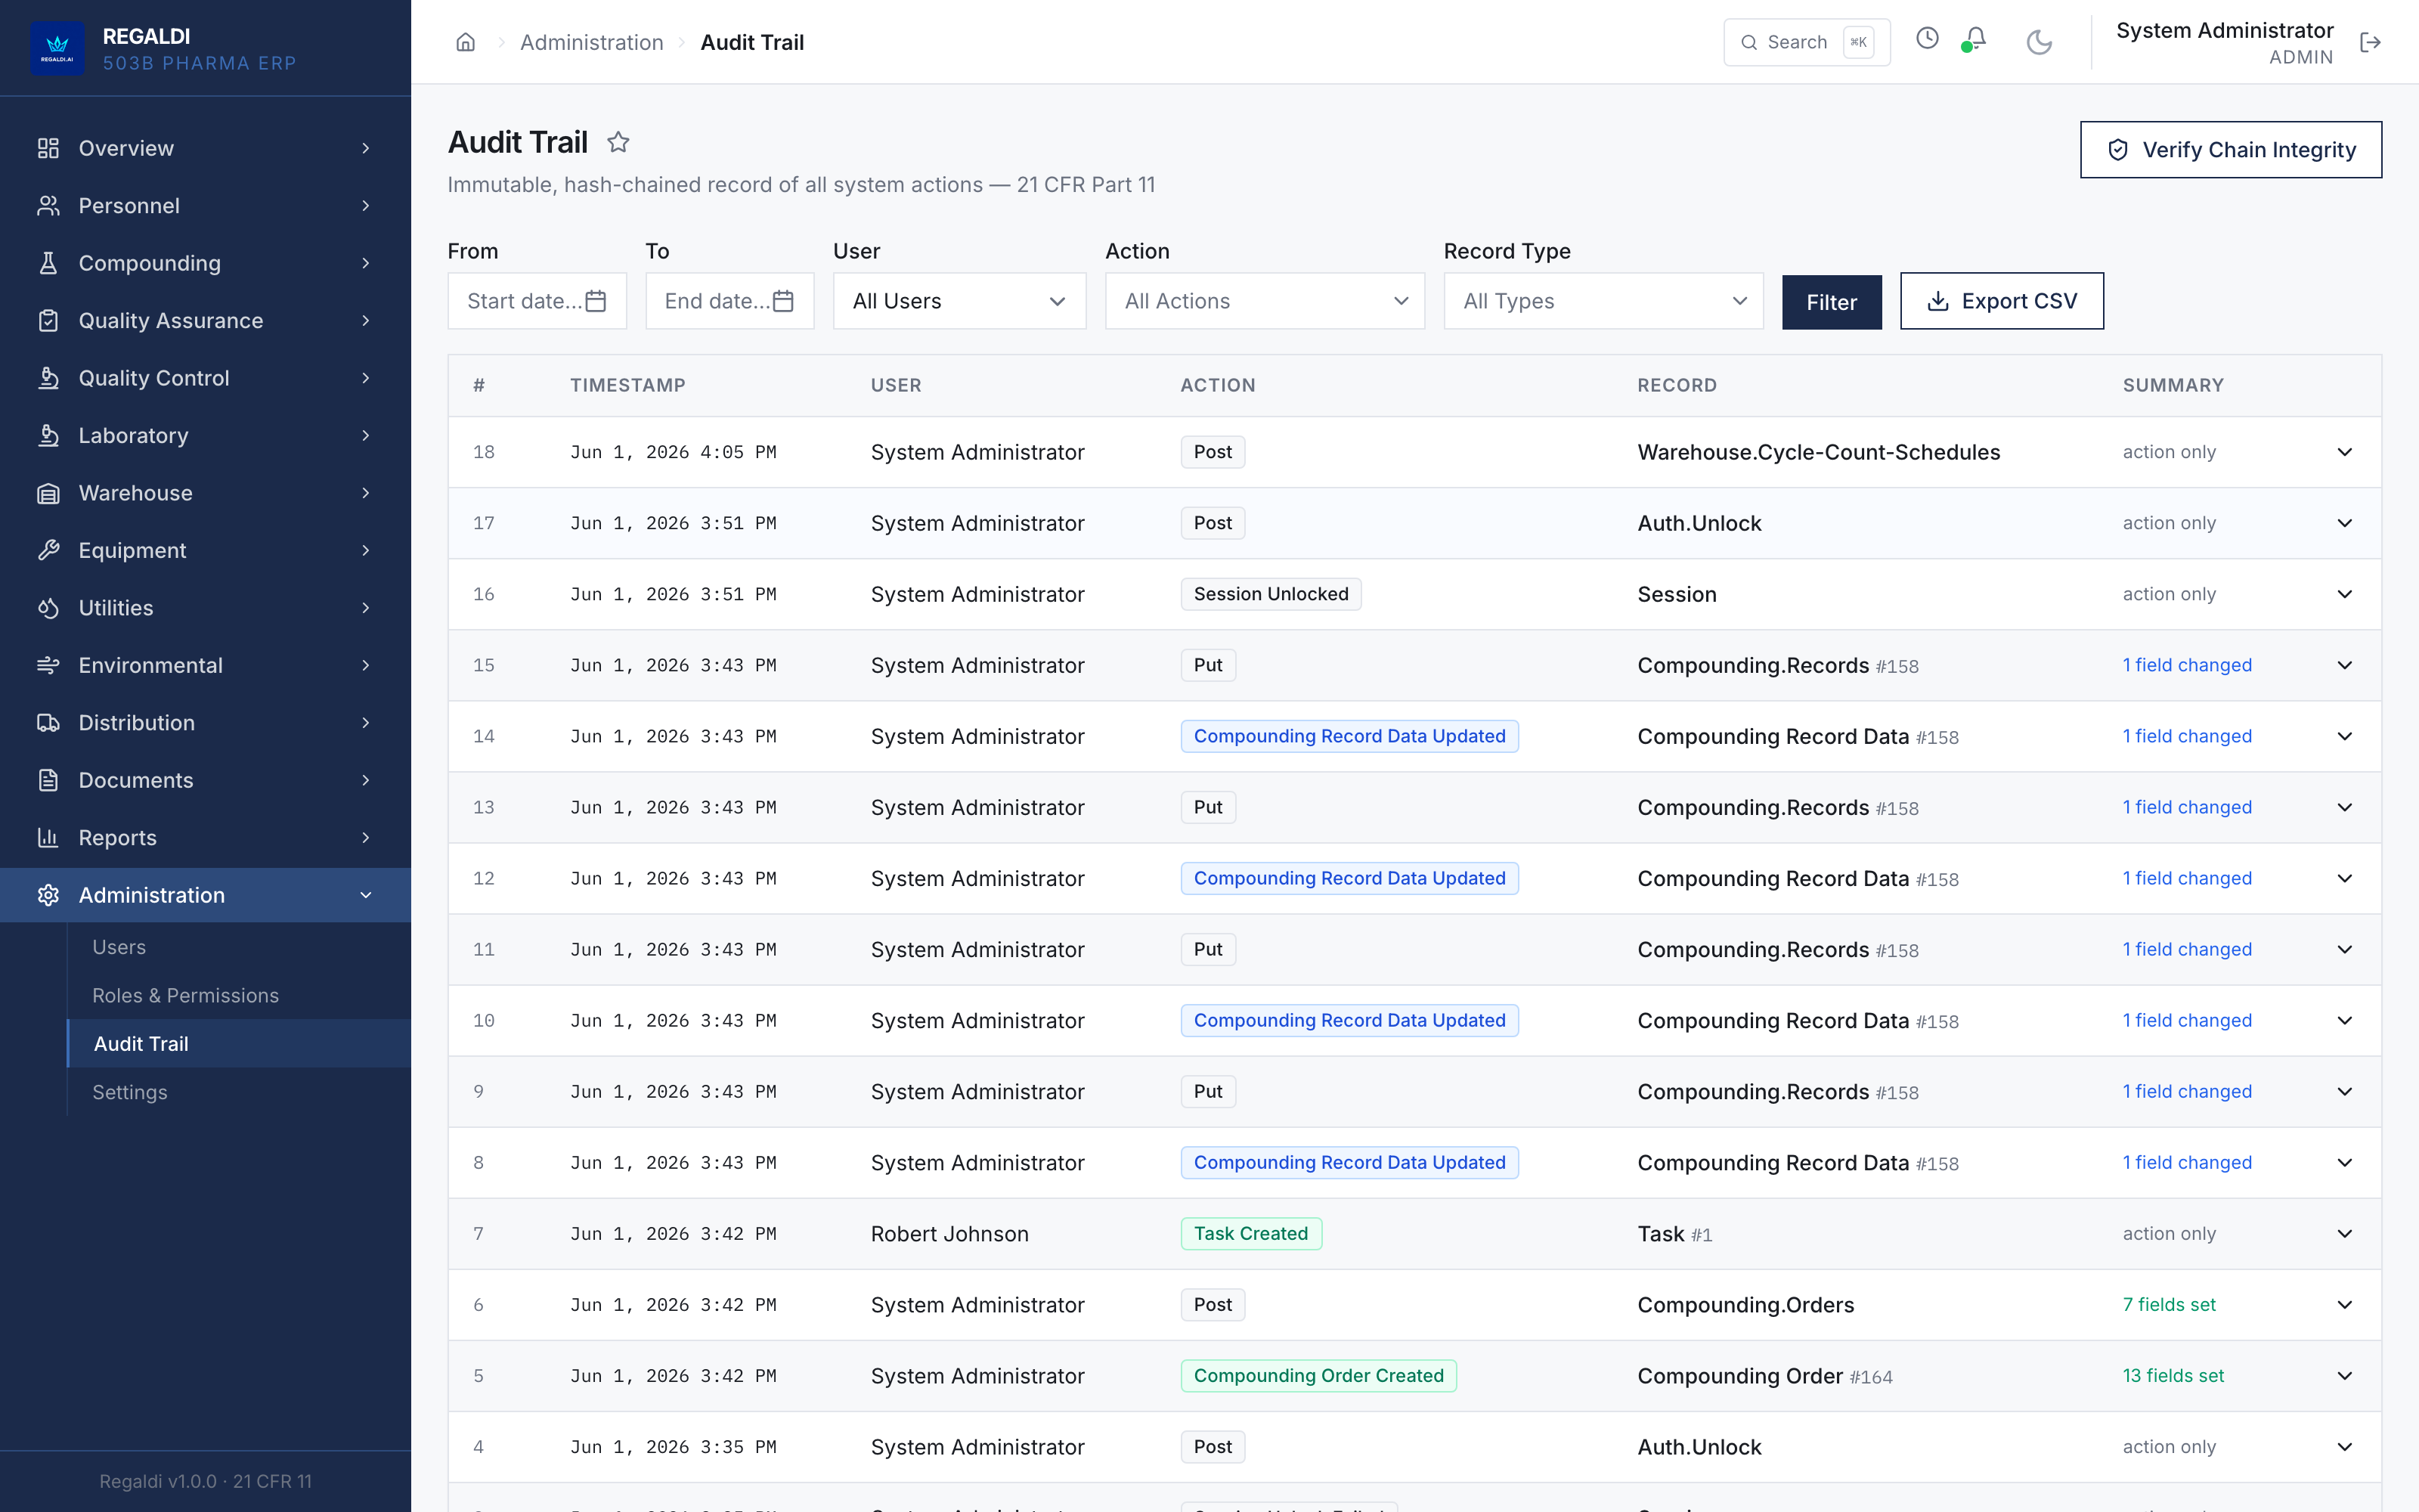The width and height of the screenshot is (2419, 1512).
Task: Click the Environmental wind icon
Action: [x=48, y=665]
